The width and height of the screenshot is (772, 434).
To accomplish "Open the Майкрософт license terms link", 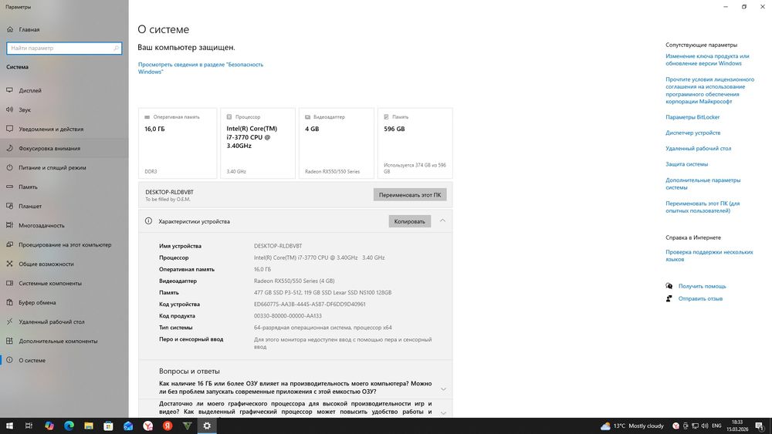I will pyautogui.click(x=709, y=90).
